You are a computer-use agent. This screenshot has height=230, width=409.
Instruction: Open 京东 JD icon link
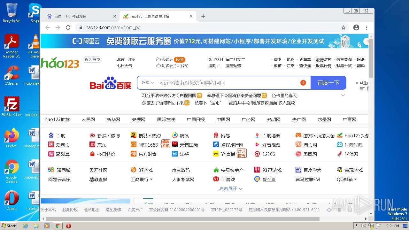(x=92, y=145)
